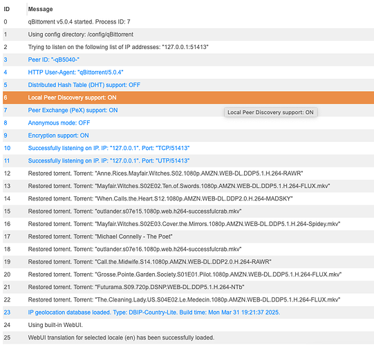The width and height of the screenshot is (374, 345).
Task: Select the Anne.Rices.Mayfair.Witches restored torrent row
Action: (x=188, y=174)
